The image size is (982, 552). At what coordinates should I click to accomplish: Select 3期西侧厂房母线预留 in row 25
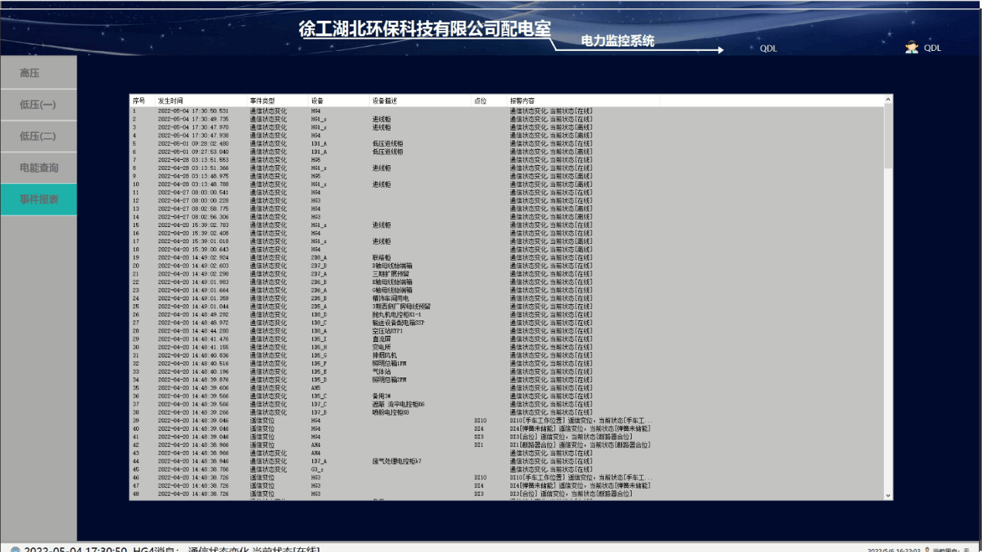pyautogui.click(x=401, y=306)
